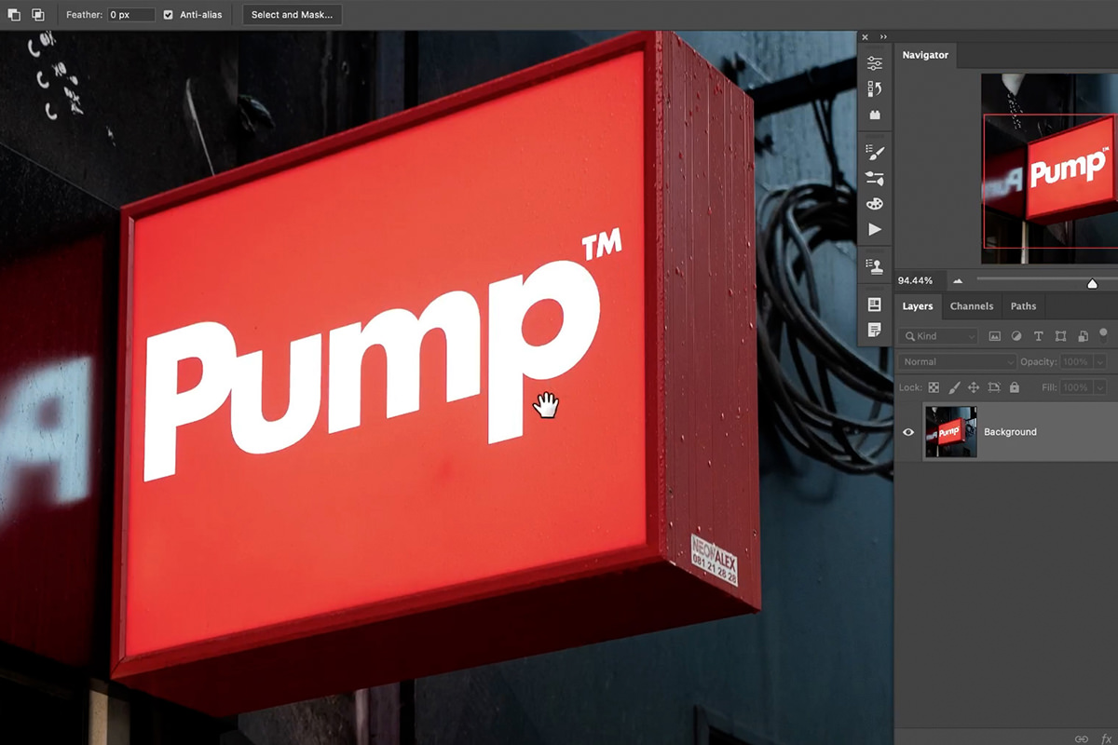
Task: Click the Background layer name
Action: (x=1010, y=432)
